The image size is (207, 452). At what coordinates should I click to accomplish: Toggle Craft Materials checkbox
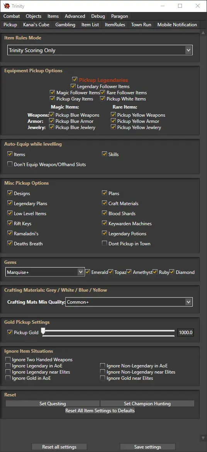pos(104,203)
